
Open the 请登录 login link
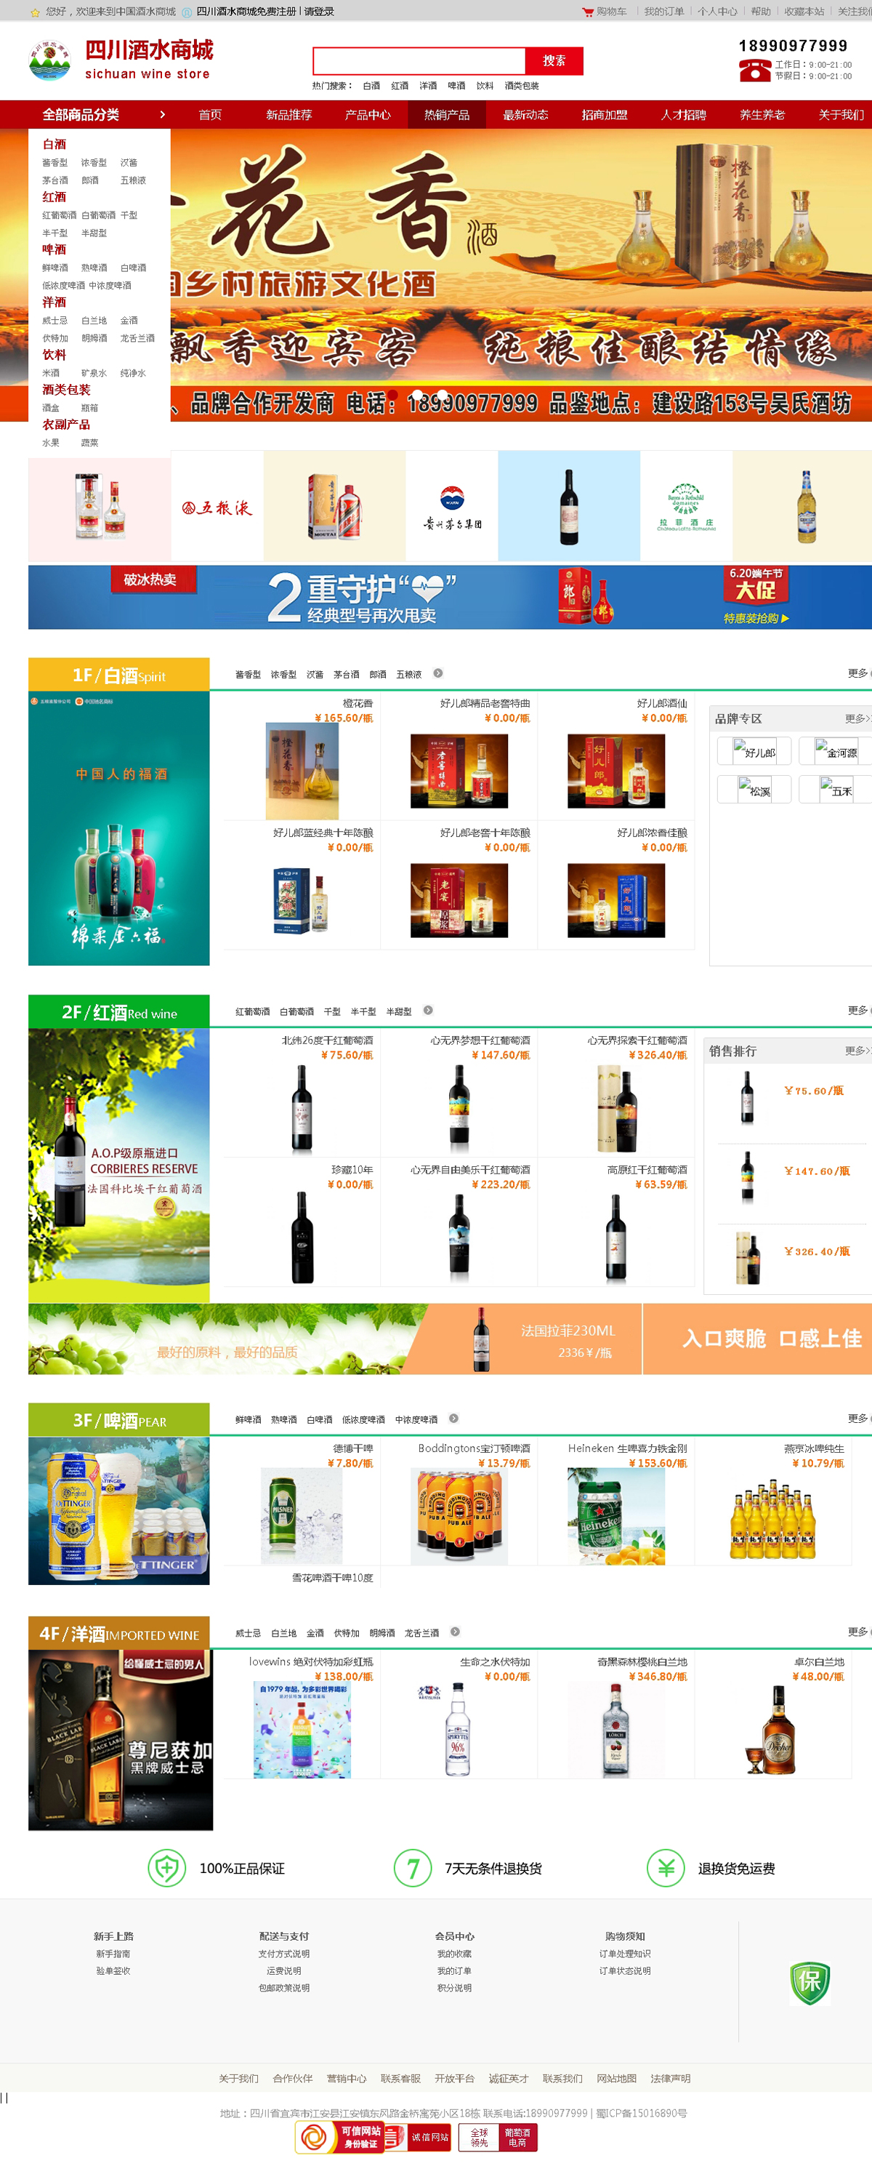coord(319,12)
